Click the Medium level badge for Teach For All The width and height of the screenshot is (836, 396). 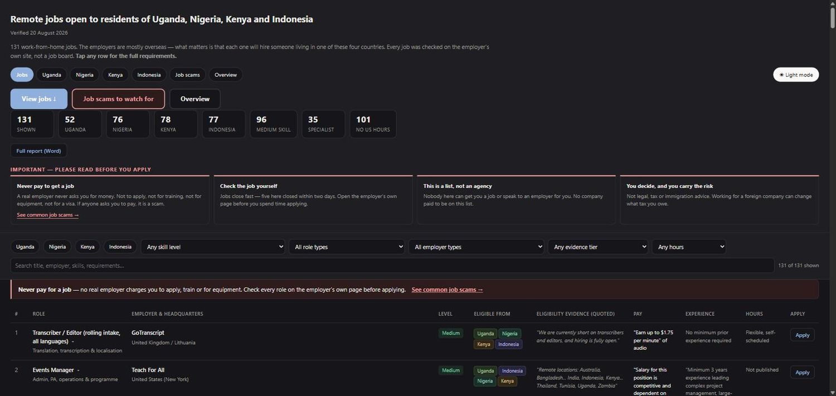tap(450, 370)
